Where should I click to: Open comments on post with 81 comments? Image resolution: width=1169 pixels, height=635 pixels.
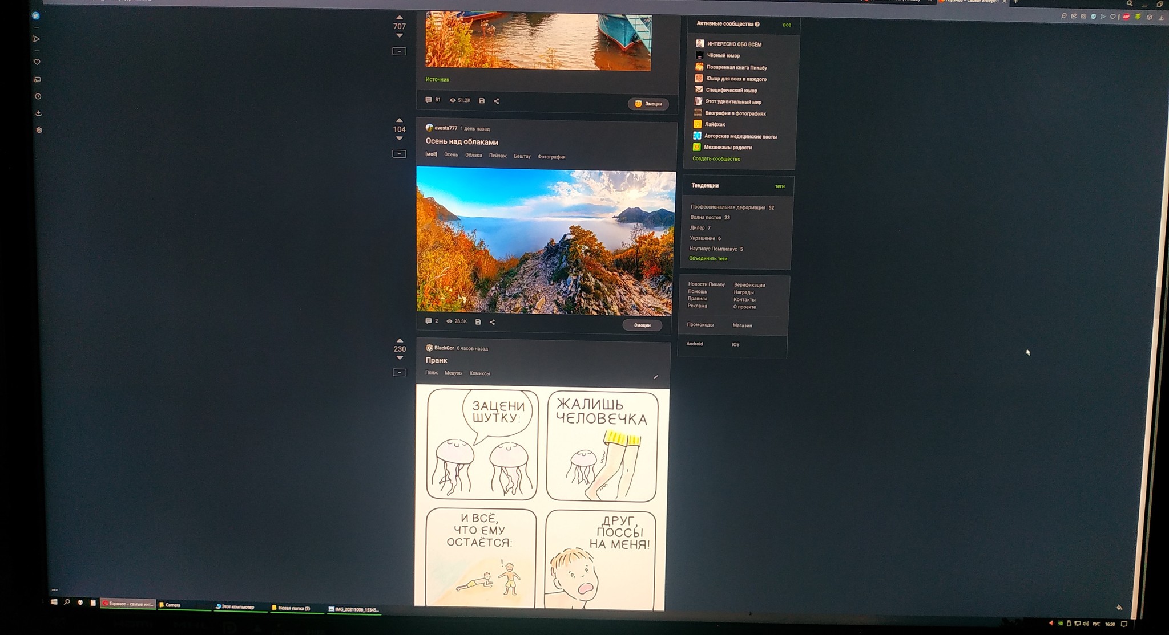[433, 100]
